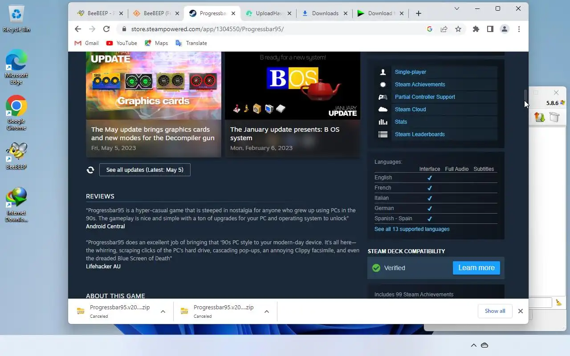Image resolution: width=570 pixels, height=356 pixels.
Task: Open YouTube bookmark
Action: click(x=122, y=43)
